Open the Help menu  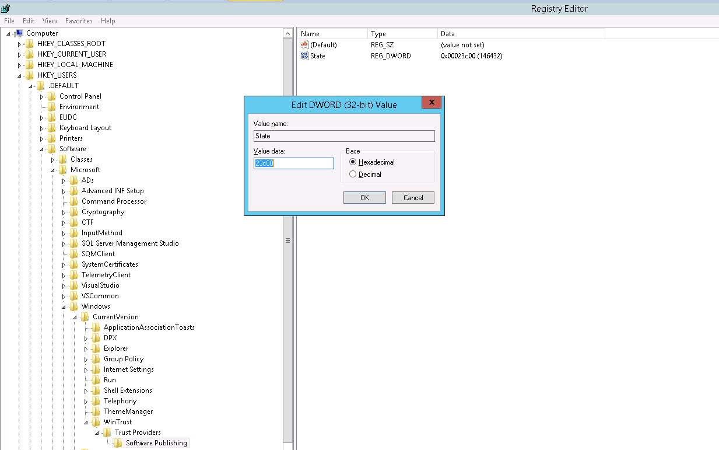pos(108,21)
